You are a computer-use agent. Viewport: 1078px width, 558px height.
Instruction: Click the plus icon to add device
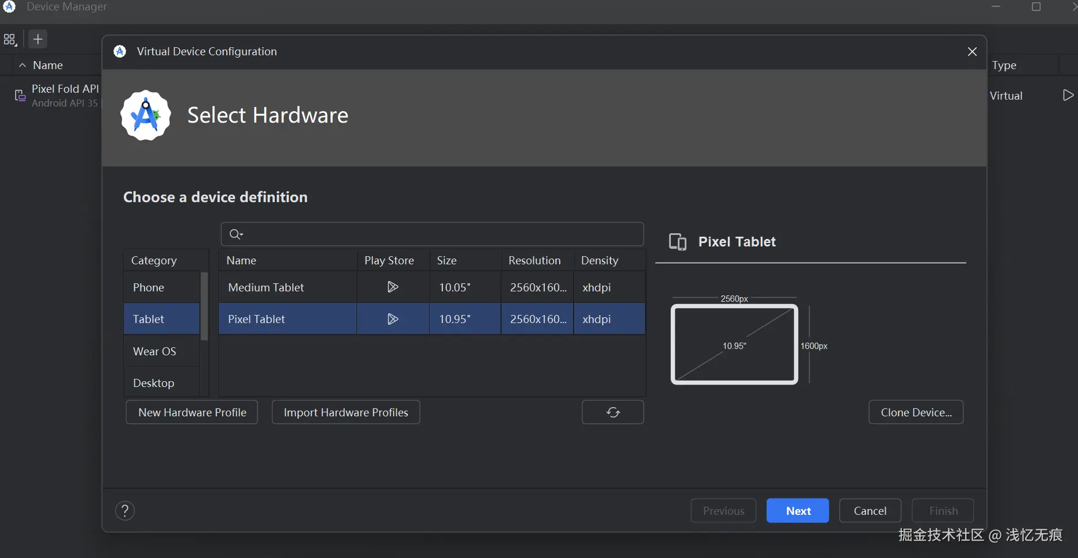(38, 39)
